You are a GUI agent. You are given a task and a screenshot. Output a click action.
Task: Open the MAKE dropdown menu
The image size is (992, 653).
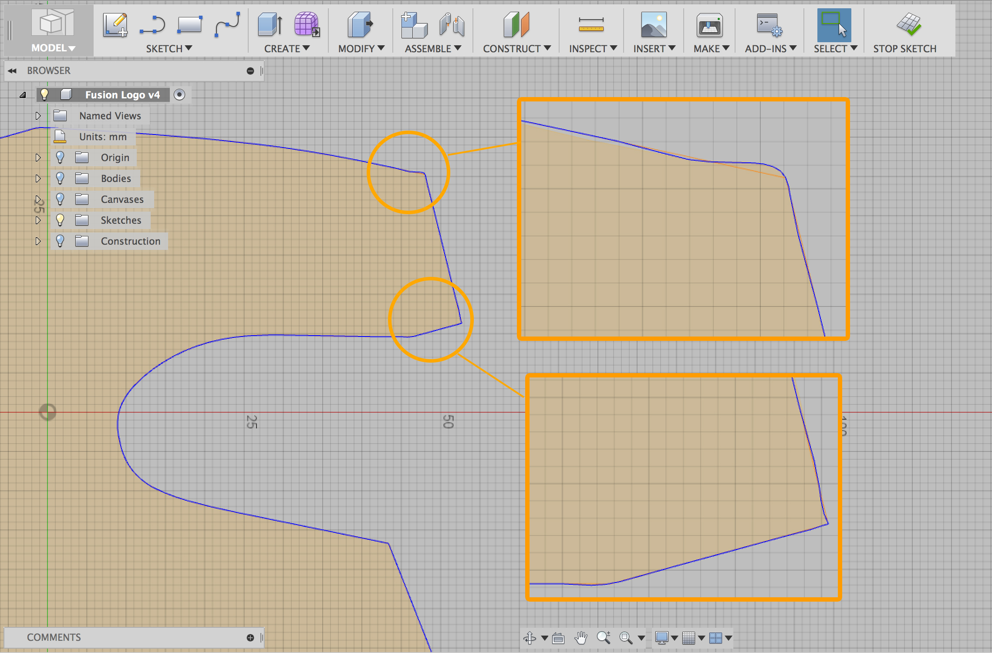[x=711, y=49]
